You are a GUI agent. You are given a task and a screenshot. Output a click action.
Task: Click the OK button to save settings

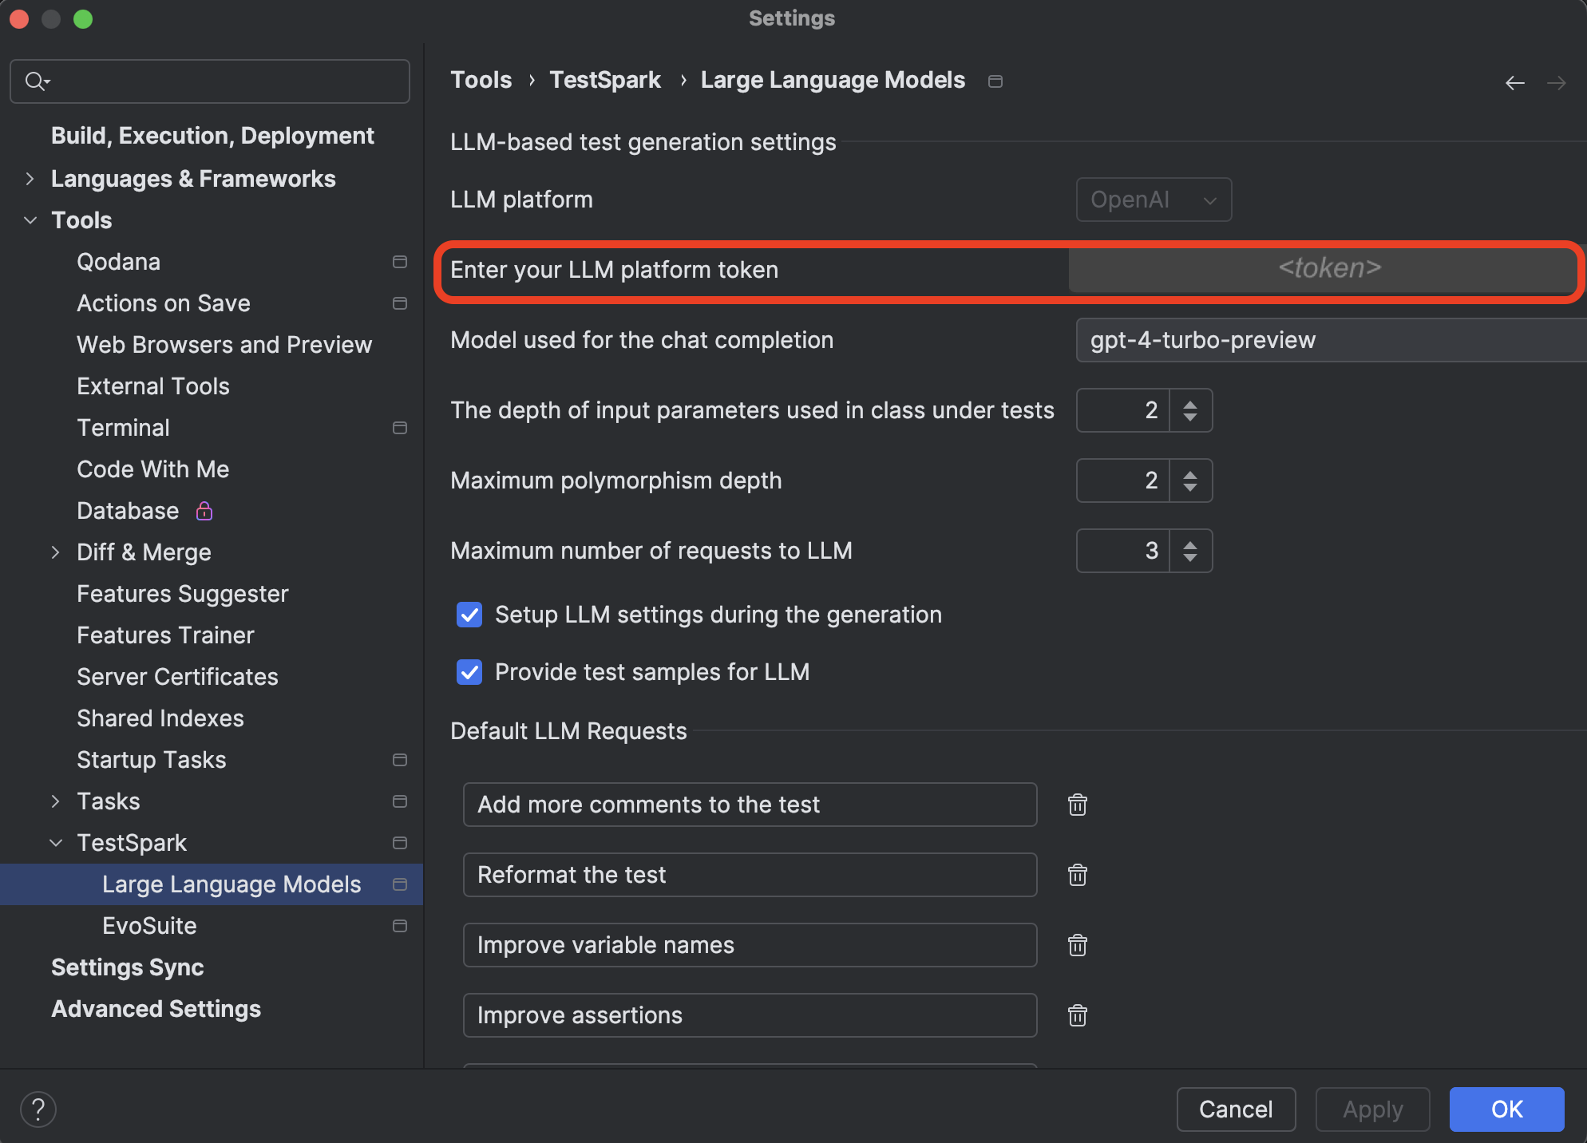(1508, 1106)
